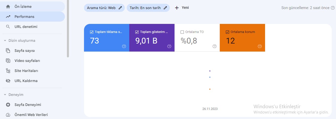Image resolution: width=336 pixels, height=119 pixels.
Task: Click the purple data point on chart
Action: tap(210, 71)
